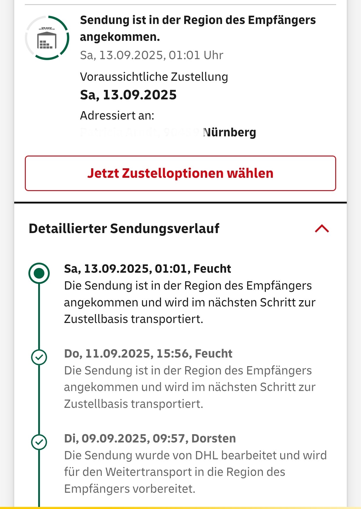This screenshot has width=361, height=509.
Task: Select the Sa, 13.09.2025, 01:01, Feucht entry title
Action: (147, 269)
